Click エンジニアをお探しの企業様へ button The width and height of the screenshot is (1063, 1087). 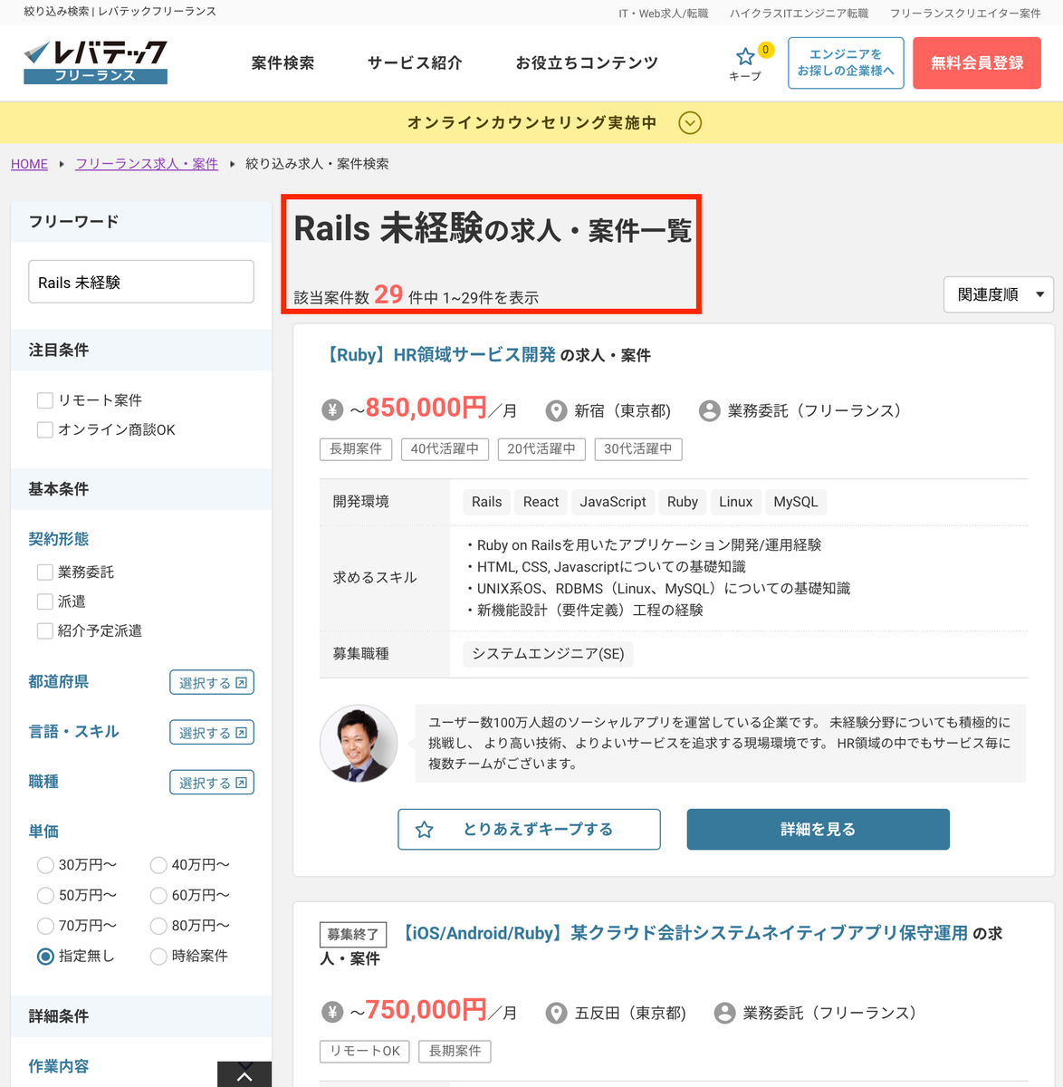[x=846, y=63]
